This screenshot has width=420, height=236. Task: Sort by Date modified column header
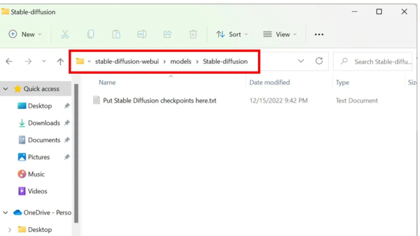point(270,83)
